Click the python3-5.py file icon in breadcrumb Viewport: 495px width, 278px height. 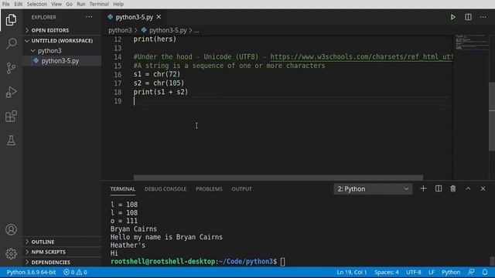click(x=144, y=30)
